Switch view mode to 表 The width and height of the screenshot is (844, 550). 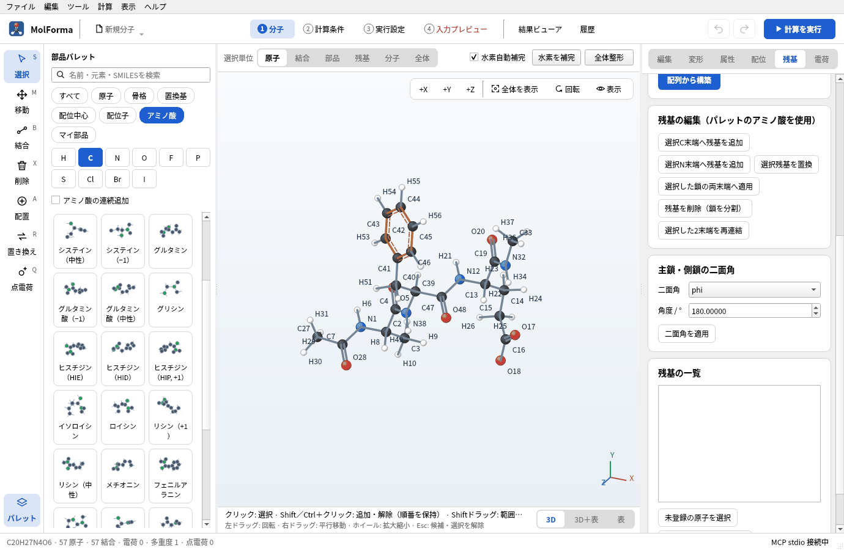[x=621, y=519]
